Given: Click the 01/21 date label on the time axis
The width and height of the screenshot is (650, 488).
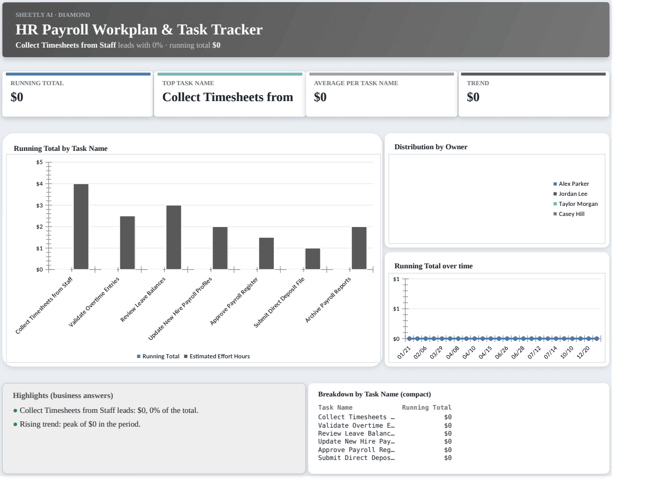Looking at the screenshot, I should click(404, 353).
